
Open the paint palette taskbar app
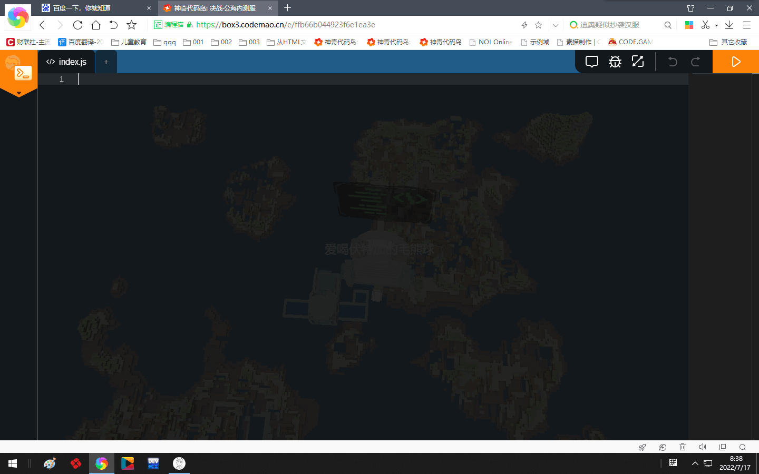point(50,463)
